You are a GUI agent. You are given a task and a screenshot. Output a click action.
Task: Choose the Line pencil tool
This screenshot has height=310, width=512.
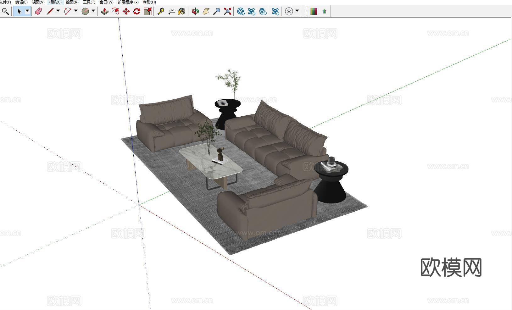tap(50, 12)
